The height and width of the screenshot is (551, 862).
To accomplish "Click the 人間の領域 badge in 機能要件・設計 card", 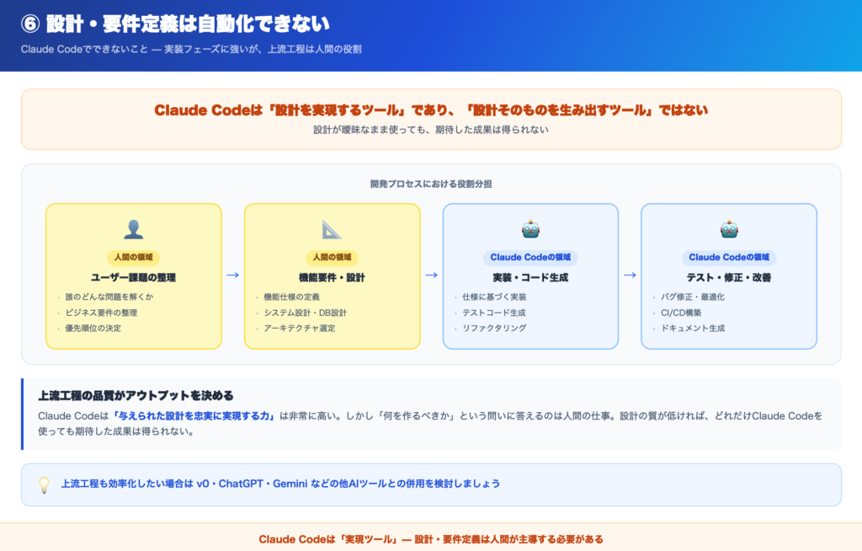I will tap(332, 258).
